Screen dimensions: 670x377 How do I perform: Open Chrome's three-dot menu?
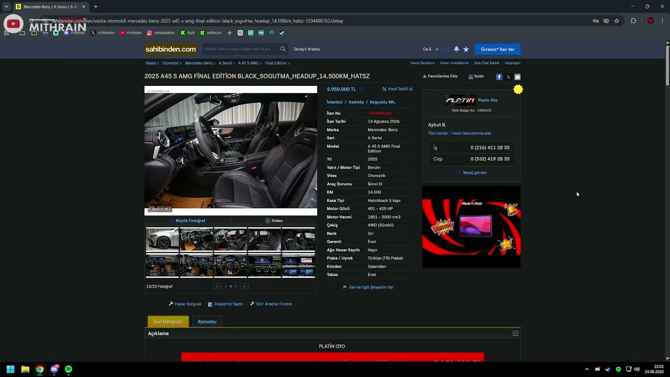coord(663,21)
